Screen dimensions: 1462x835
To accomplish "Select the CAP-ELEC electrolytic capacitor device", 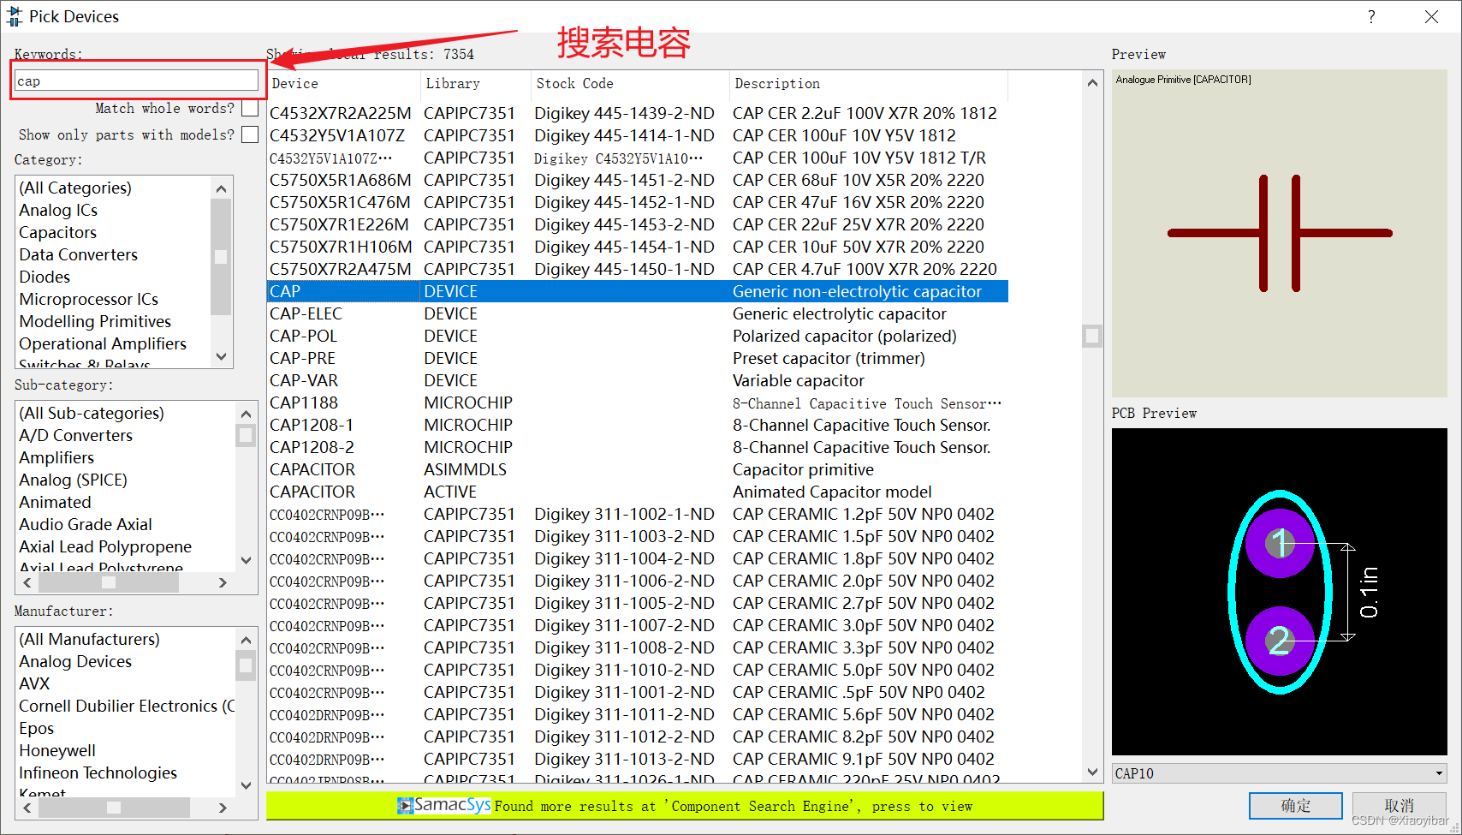I will (306, 313).
